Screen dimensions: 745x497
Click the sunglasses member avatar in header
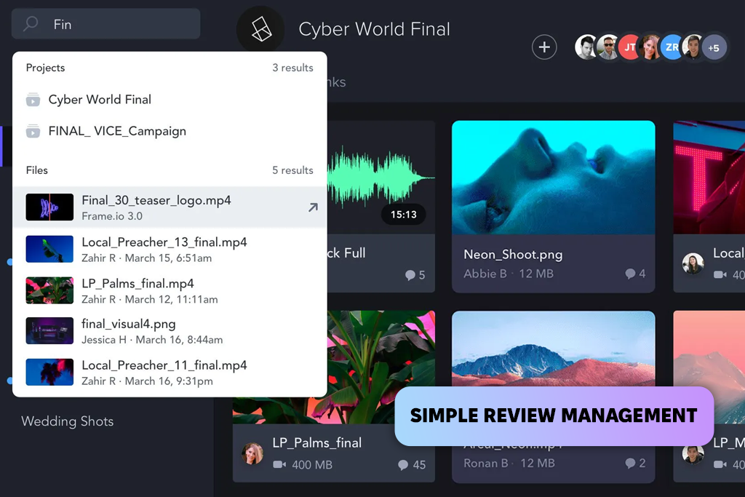[x=607, y=47]
